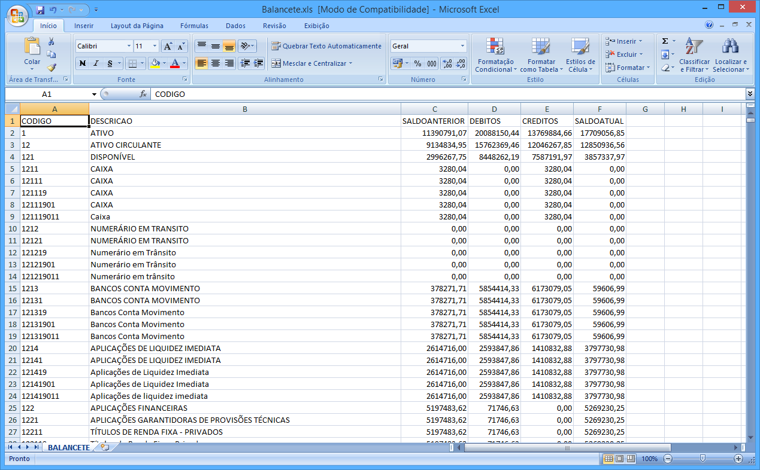Viewport: 760px width, 470px height.
Task: Insert a new worksheet tab
Action: tap(105, 447)
